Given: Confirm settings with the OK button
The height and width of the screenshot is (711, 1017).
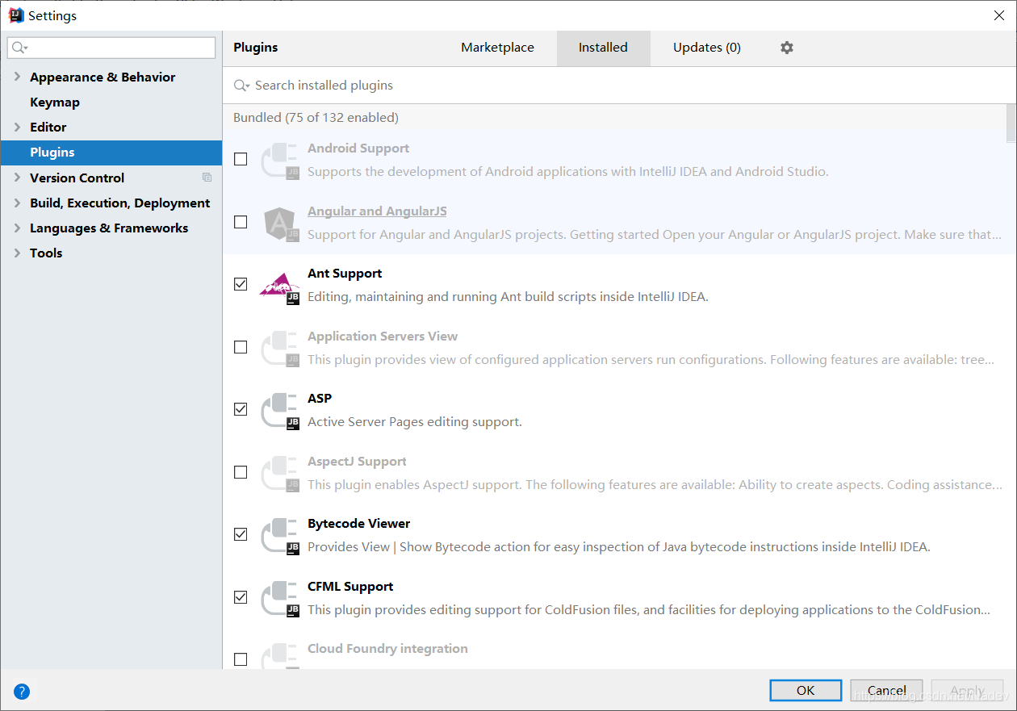Looking at the screenshot, I should (806, 691).
